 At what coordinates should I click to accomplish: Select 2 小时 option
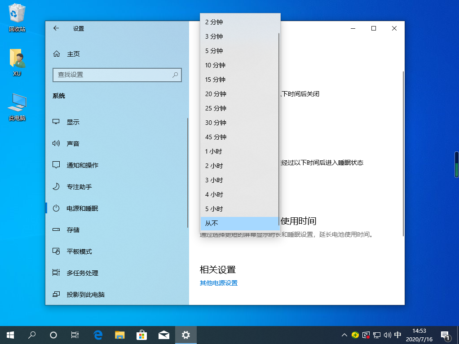tap(239, 166)
